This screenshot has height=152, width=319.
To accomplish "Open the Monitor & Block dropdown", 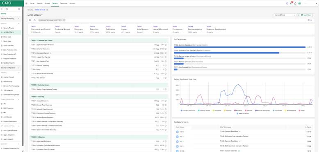I will (285, 15).
